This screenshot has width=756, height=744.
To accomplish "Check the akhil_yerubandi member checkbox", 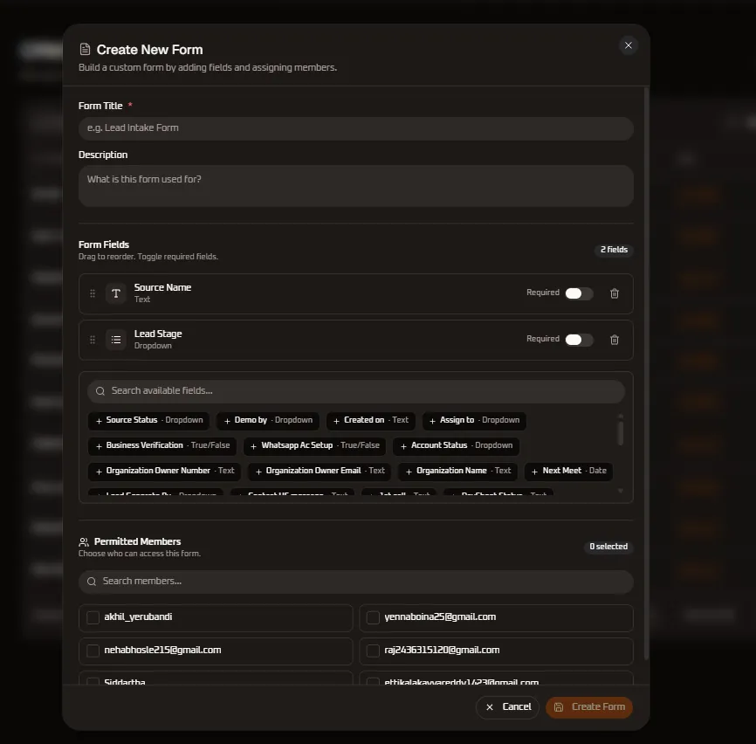I will pyautogui.click(x=93, y=617).
